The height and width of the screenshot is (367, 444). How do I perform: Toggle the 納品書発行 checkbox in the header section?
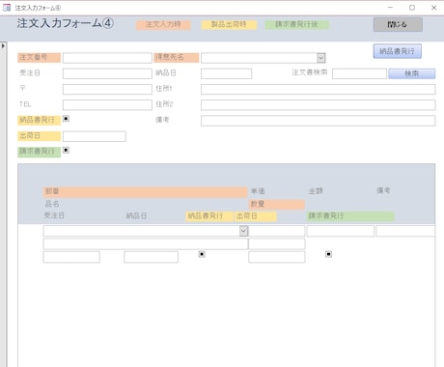coord(66,119)
